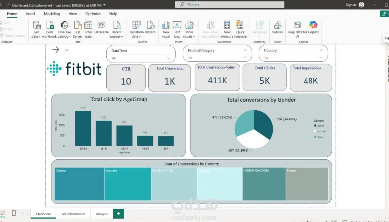Select the Total Conversion-Value card showing 411K

point(217,77)
